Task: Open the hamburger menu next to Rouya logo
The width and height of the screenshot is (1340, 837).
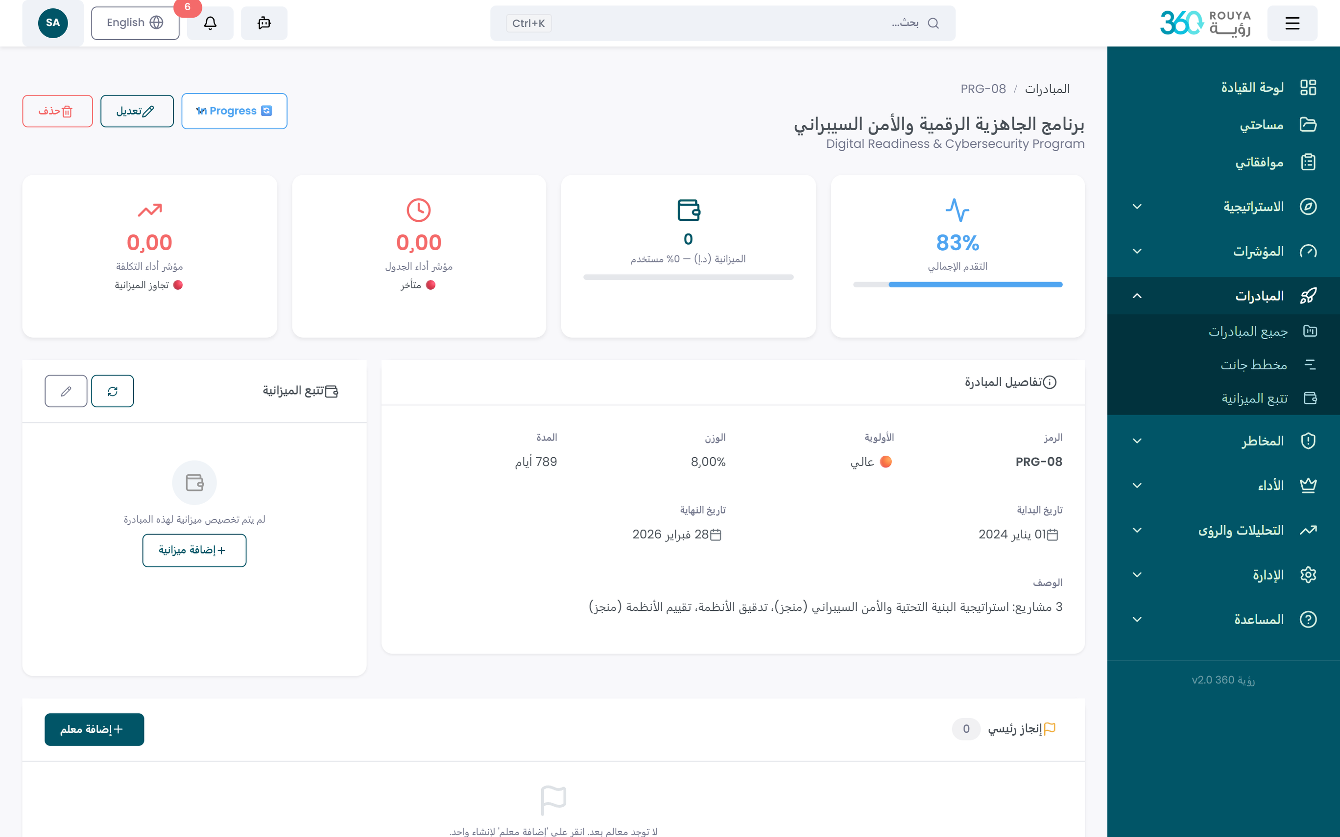Action: click(1292, 23)
